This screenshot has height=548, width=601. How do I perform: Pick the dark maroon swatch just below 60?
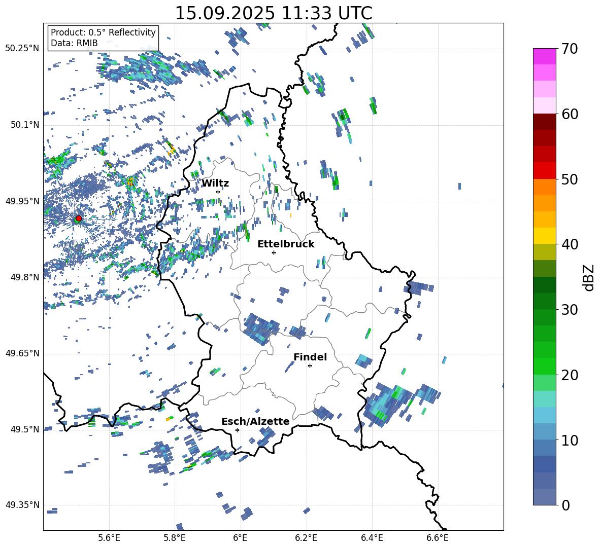545,122
